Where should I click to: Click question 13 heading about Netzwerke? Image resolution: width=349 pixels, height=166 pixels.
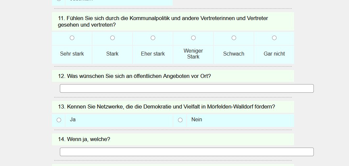tap(166, 107)
